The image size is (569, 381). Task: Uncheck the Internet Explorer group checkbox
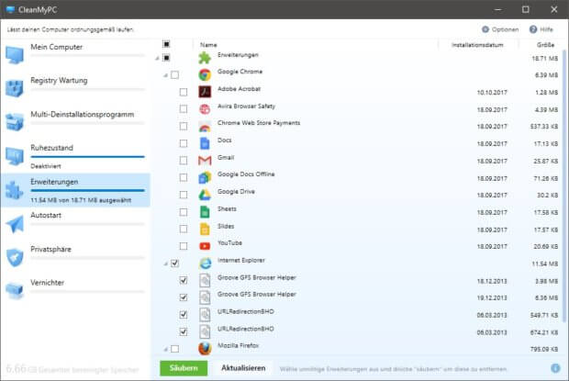pyautogui.click(x=174, y=263)
